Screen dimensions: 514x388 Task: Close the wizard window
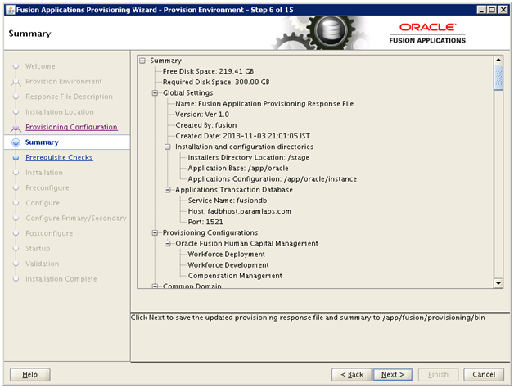point(503,10)
